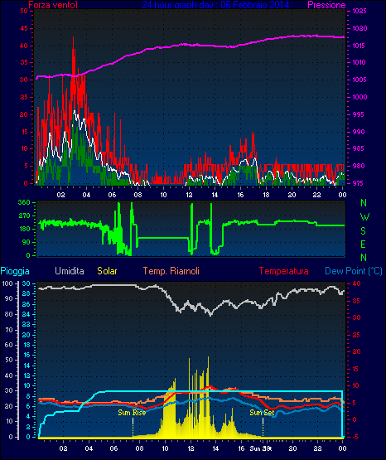The image size is (386, 460).
Task: Click 18 on the cyan rain axis
Action: pos(27,345)
